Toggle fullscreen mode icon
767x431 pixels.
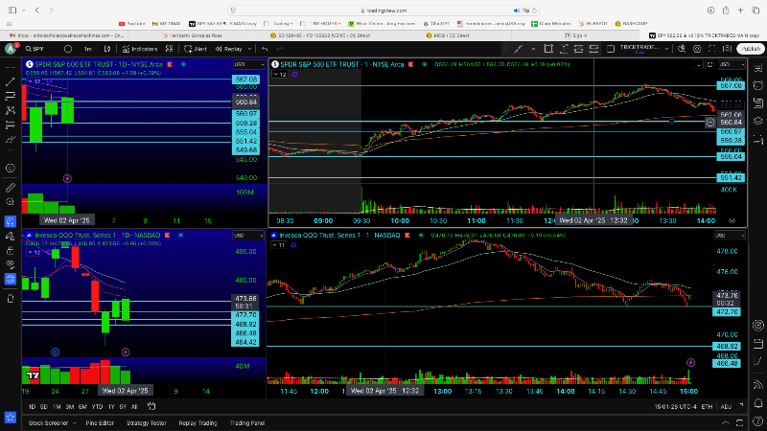[712, 49]
